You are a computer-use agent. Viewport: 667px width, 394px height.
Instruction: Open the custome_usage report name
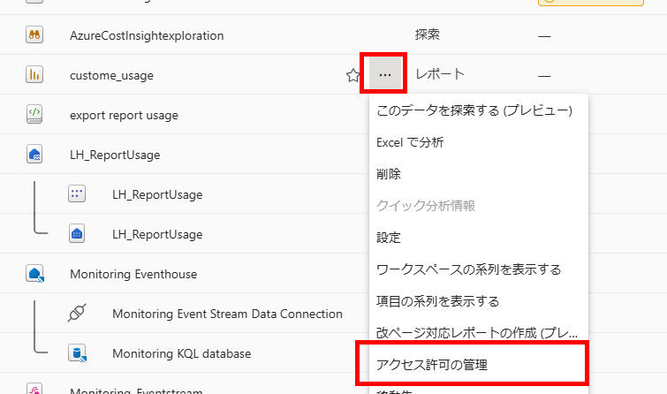111,76
